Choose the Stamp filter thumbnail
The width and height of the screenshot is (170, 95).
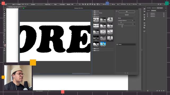pos(110,37)
